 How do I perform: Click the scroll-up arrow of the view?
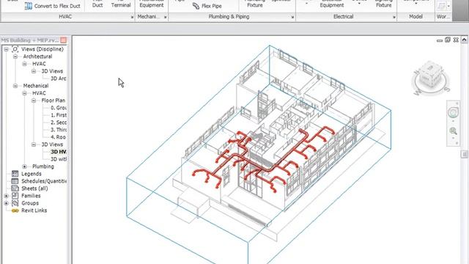point(464,40)
